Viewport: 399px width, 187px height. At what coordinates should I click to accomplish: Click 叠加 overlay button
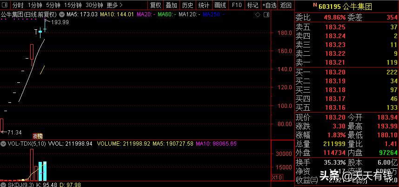pos(171,5)
